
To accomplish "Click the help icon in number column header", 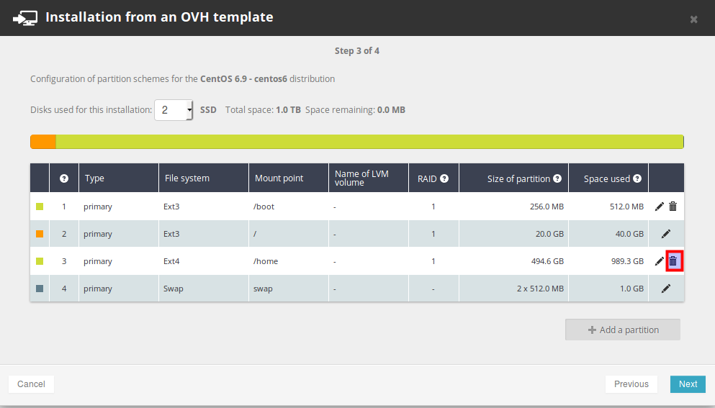I will click(x=64, y=178).
